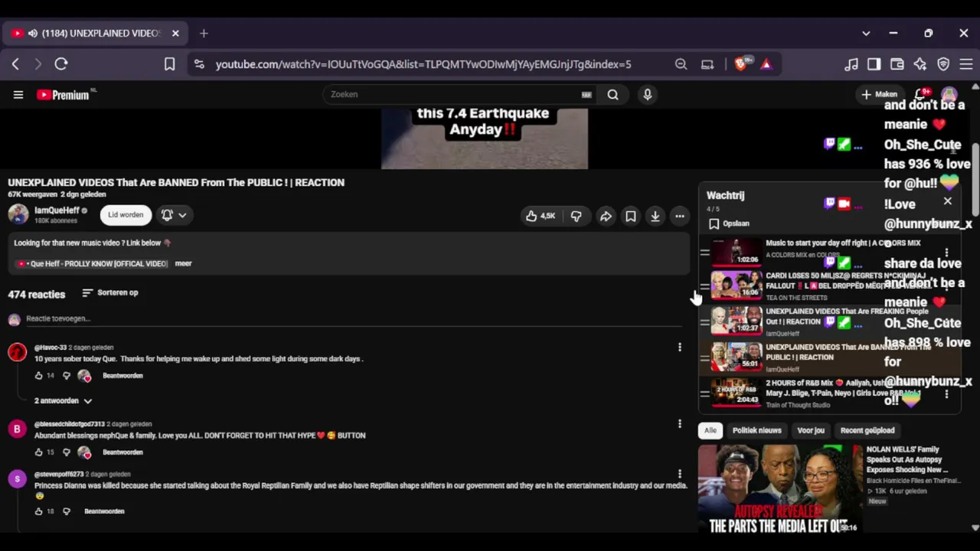This screenshot has width=980, height=551.
Task: Open Leo AI assistant icon
Action: coord(920,64)
